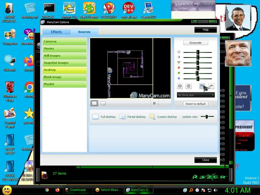
Task: Open the Computer desktop icon
Action: click(x=10, y=37)
